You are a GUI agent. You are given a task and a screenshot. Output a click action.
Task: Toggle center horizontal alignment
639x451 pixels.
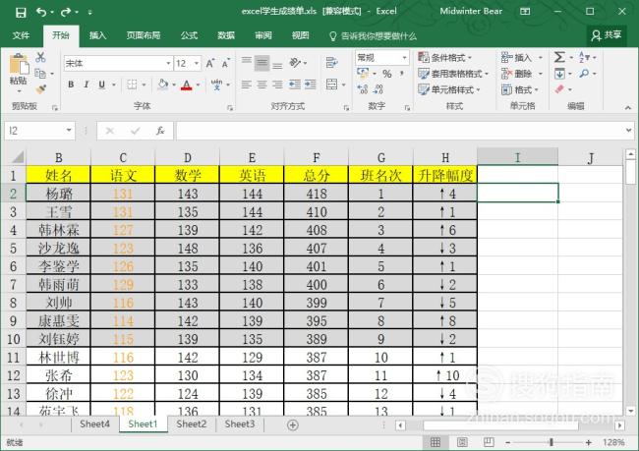coord(262,85)
